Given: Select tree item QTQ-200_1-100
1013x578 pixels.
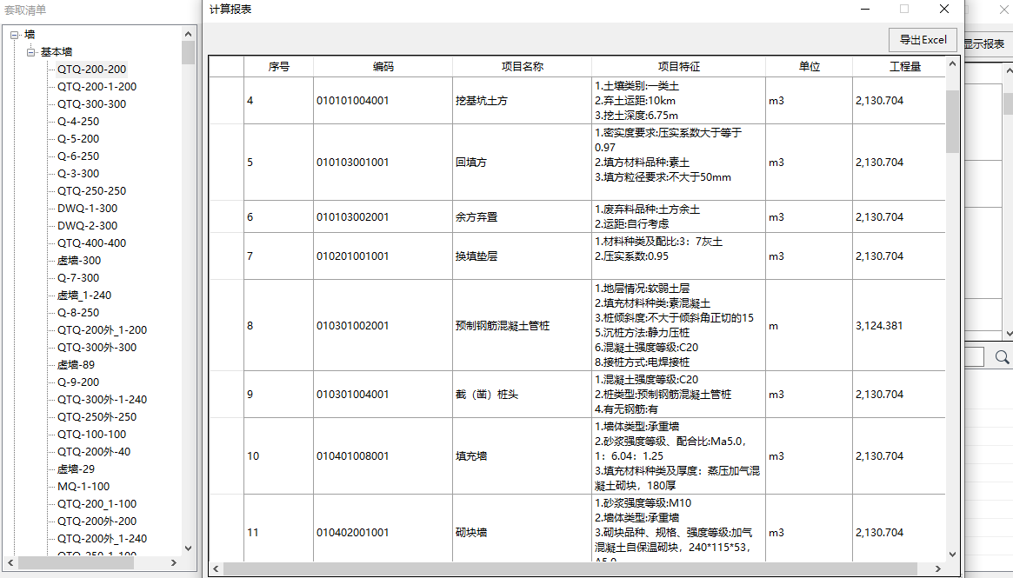Looking at the screenshot, I should [x=97, y=504].
